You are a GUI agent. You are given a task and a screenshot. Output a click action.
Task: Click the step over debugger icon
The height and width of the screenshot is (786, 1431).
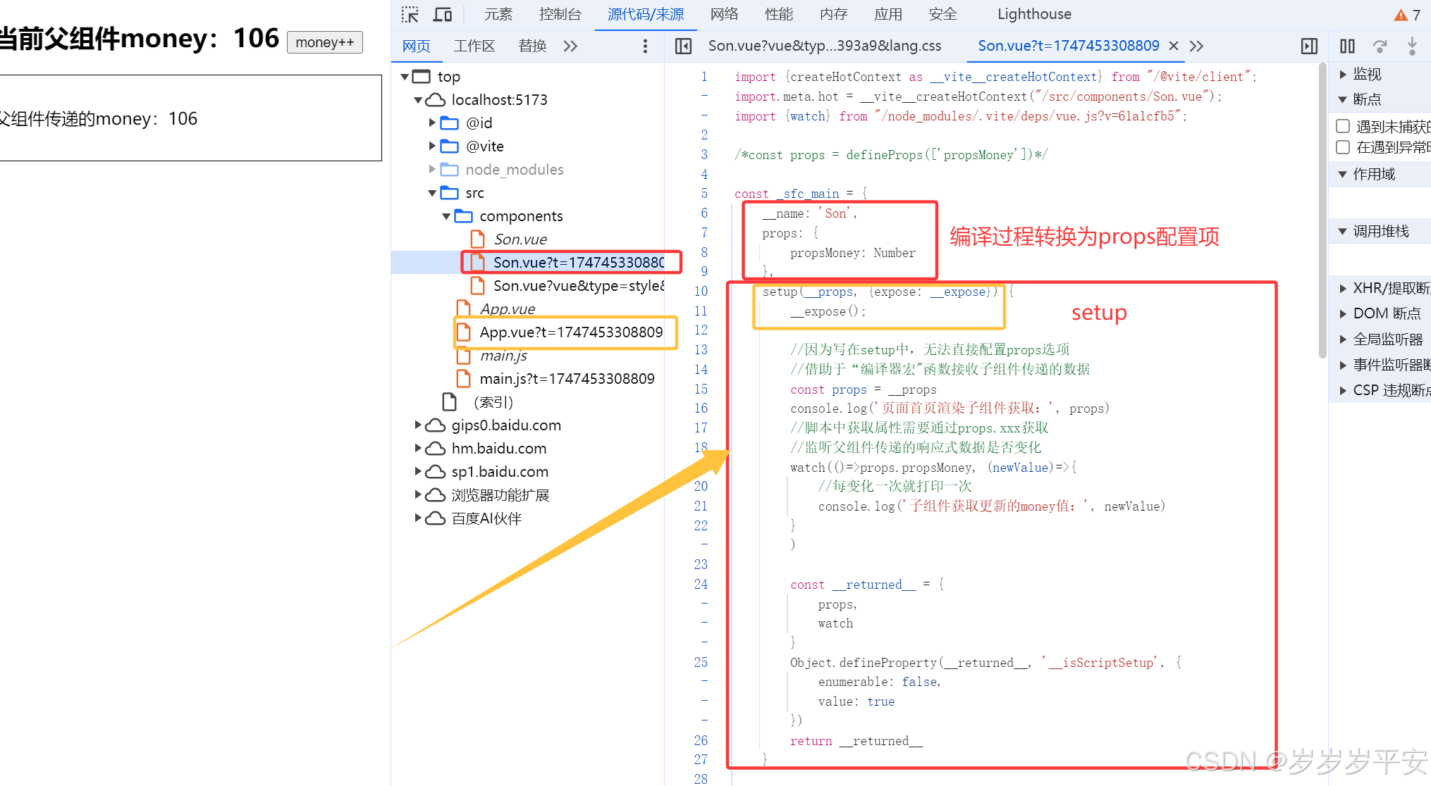(1380, 46)
